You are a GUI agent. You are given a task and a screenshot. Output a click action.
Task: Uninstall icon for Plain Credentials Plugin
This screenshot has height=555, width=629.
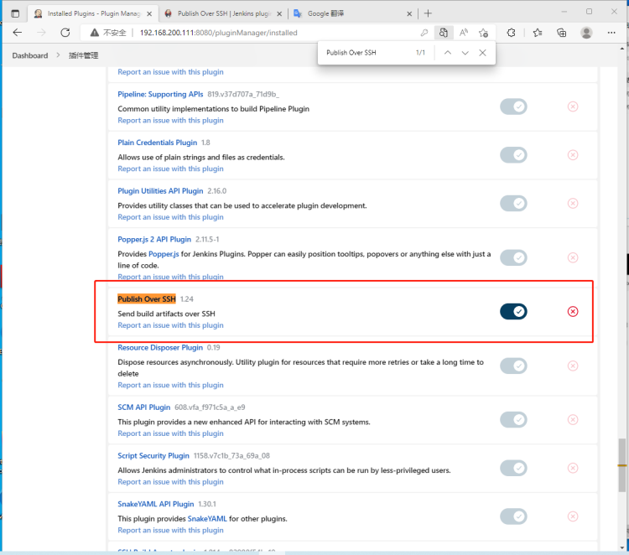[573, 155]
